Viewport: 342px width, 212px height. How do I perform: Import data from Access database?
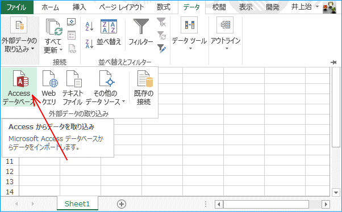click(x=19, y=87)
